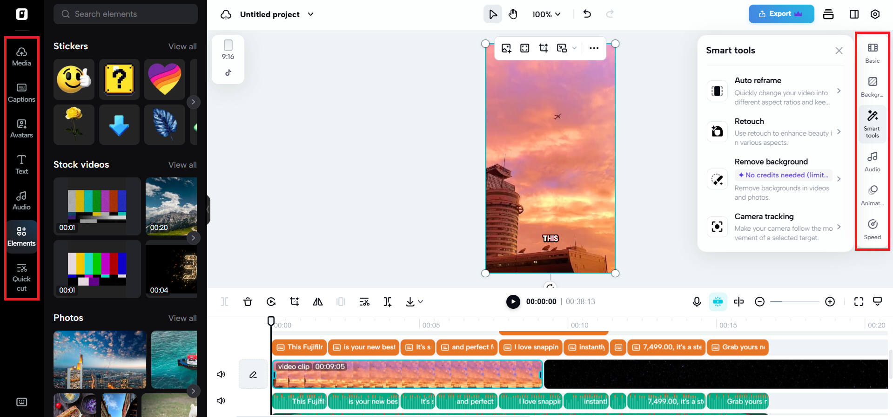Toggle the highlighted magnetic snap button
This screenshot has height=417, width=893.
click(718, 302)
